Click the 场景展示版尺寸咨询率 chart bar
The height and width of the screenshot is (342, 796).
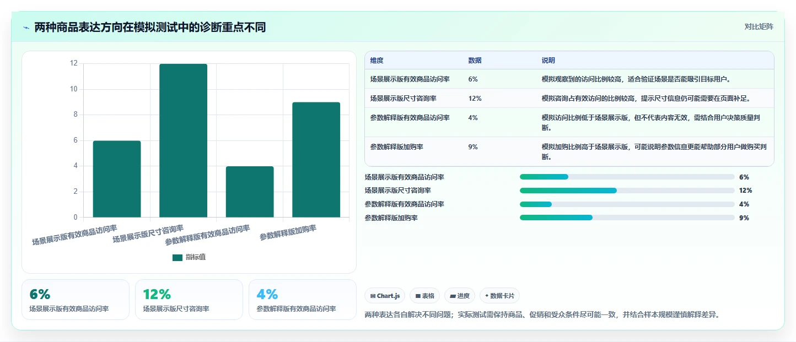184,140
